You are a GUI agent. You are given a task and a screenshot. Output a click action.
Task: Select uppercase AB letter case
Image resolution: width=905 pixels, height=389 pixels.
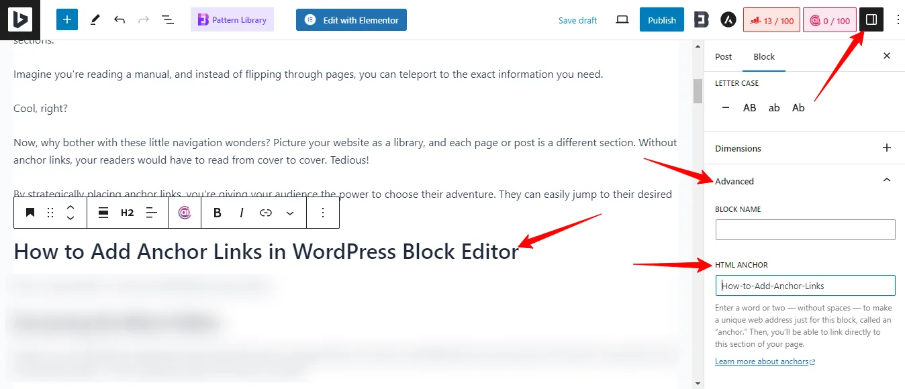750,107
